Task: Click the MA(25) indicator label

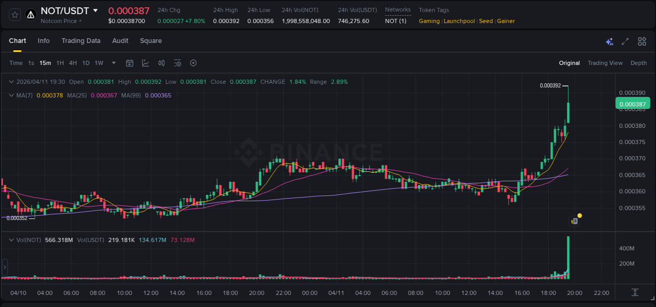Action: [x=78, y=95]
